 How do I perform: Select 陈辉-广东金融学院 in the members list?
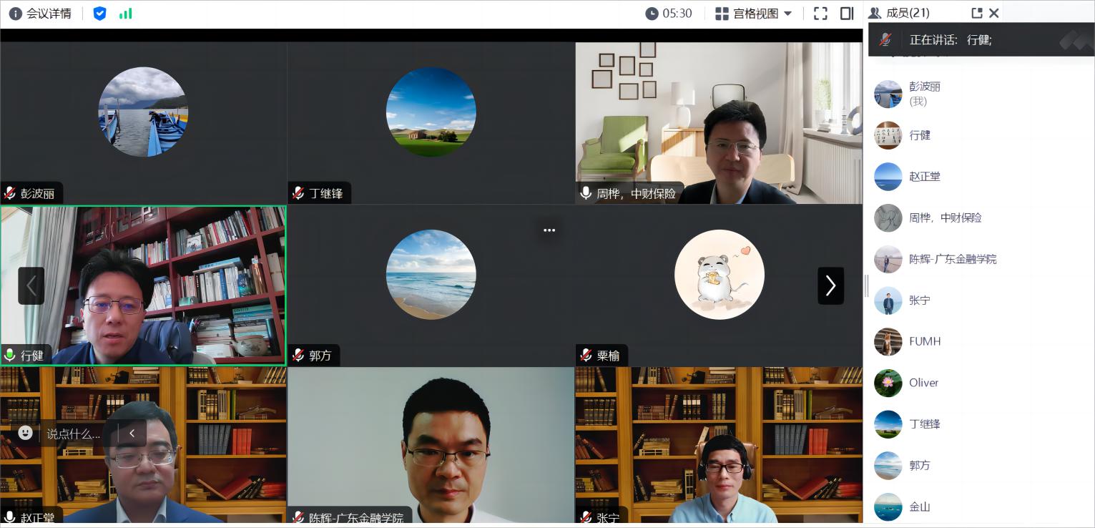click(x=952, y=259)
